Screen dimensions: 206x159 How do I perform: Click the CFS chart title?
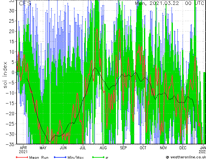[x=25, y=3]
